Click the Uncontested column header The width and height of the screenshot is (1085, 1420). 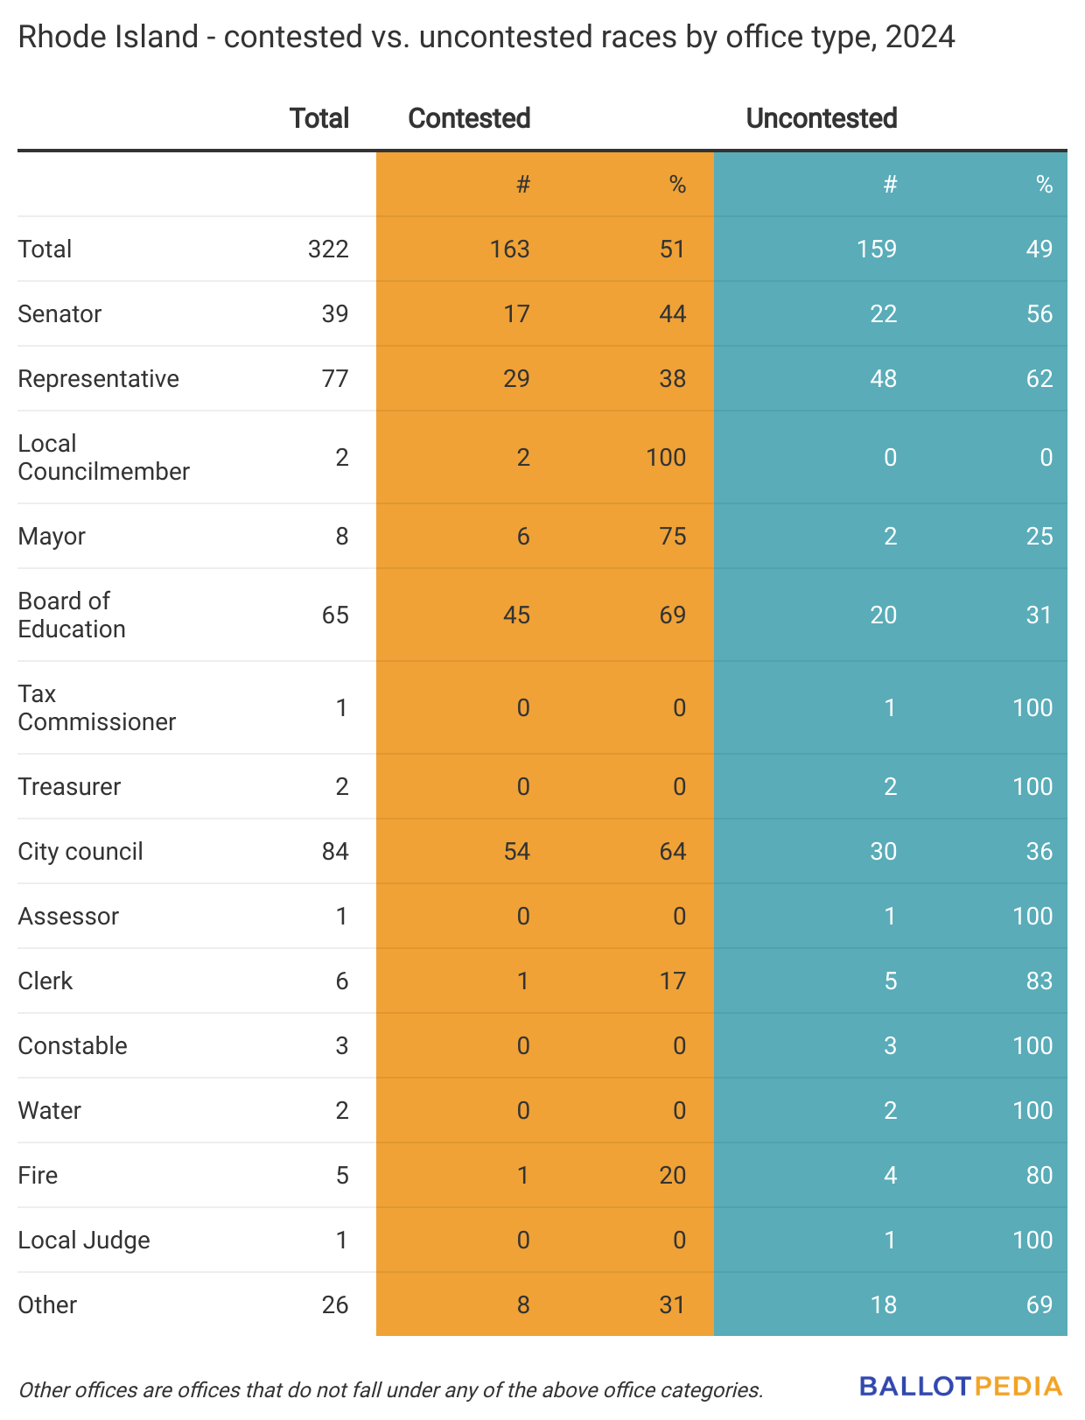822,118
